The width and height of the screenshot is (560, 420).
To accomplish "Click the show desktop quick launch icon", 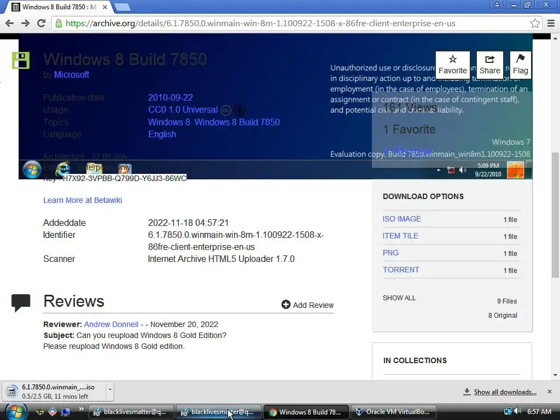I will point(66,412).
